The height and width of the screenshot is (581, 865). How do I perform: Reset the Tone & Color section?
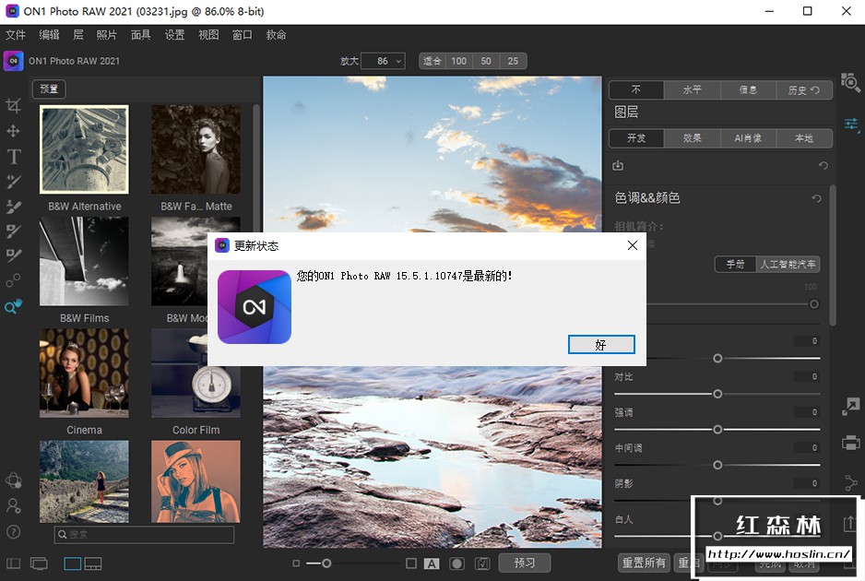coord(816,198)
